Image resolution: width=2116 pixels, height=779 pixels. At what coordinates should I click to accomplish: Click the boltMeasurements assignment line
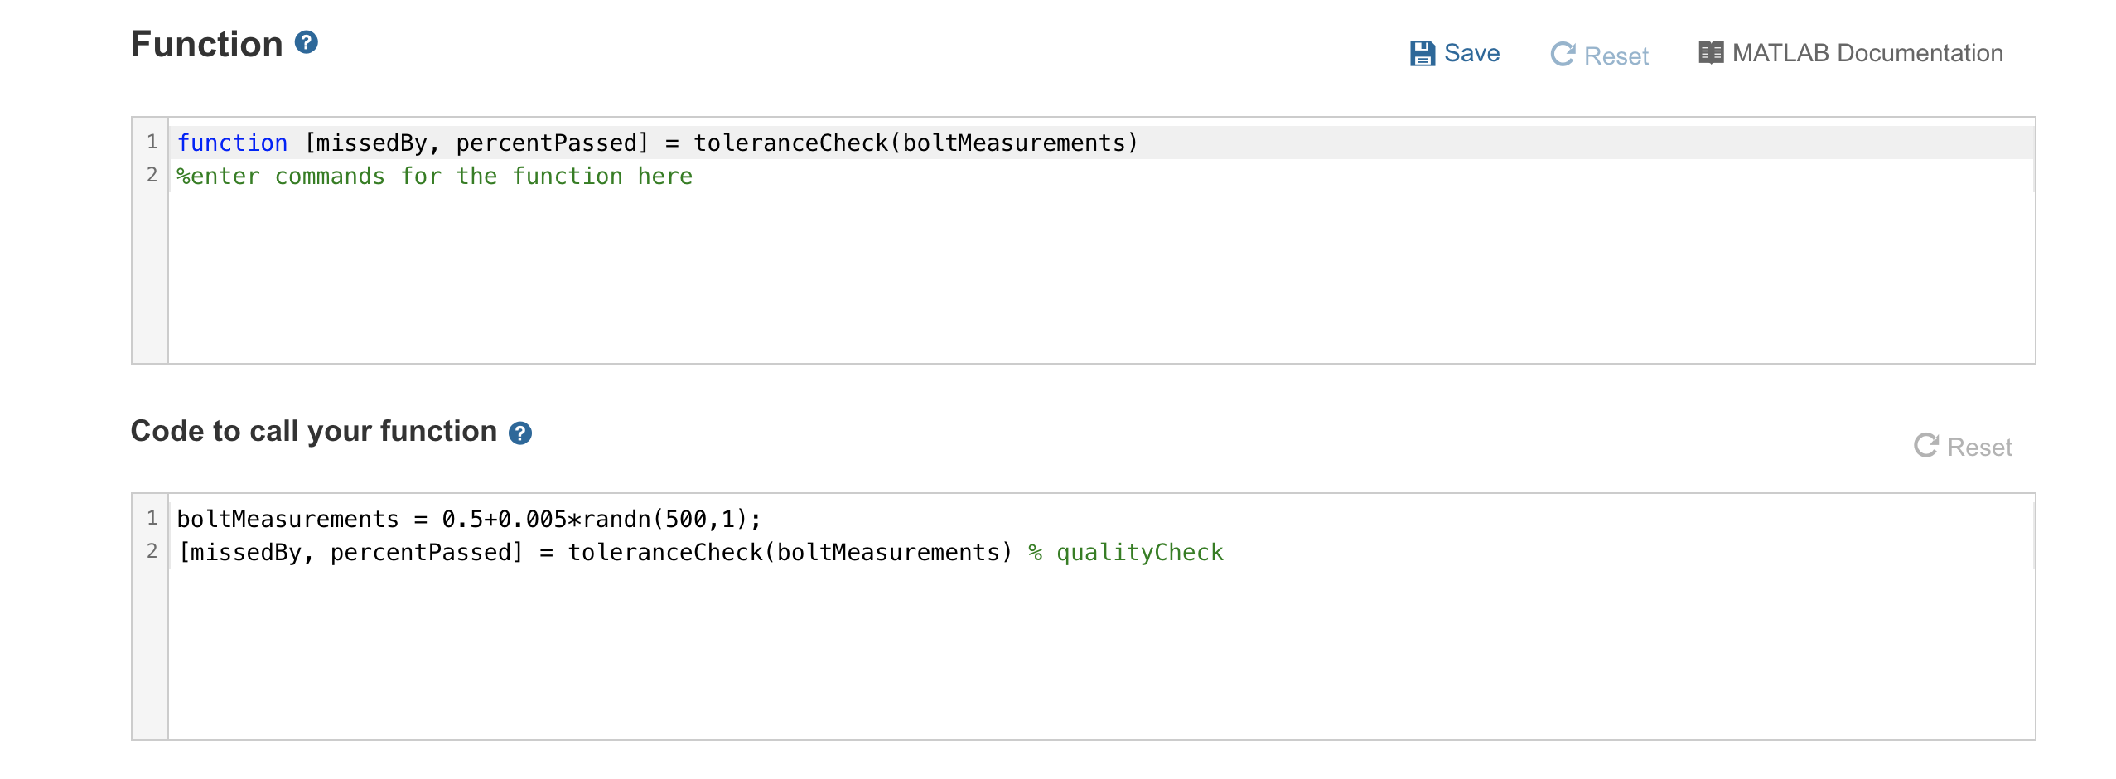click(x=469, y=519)
